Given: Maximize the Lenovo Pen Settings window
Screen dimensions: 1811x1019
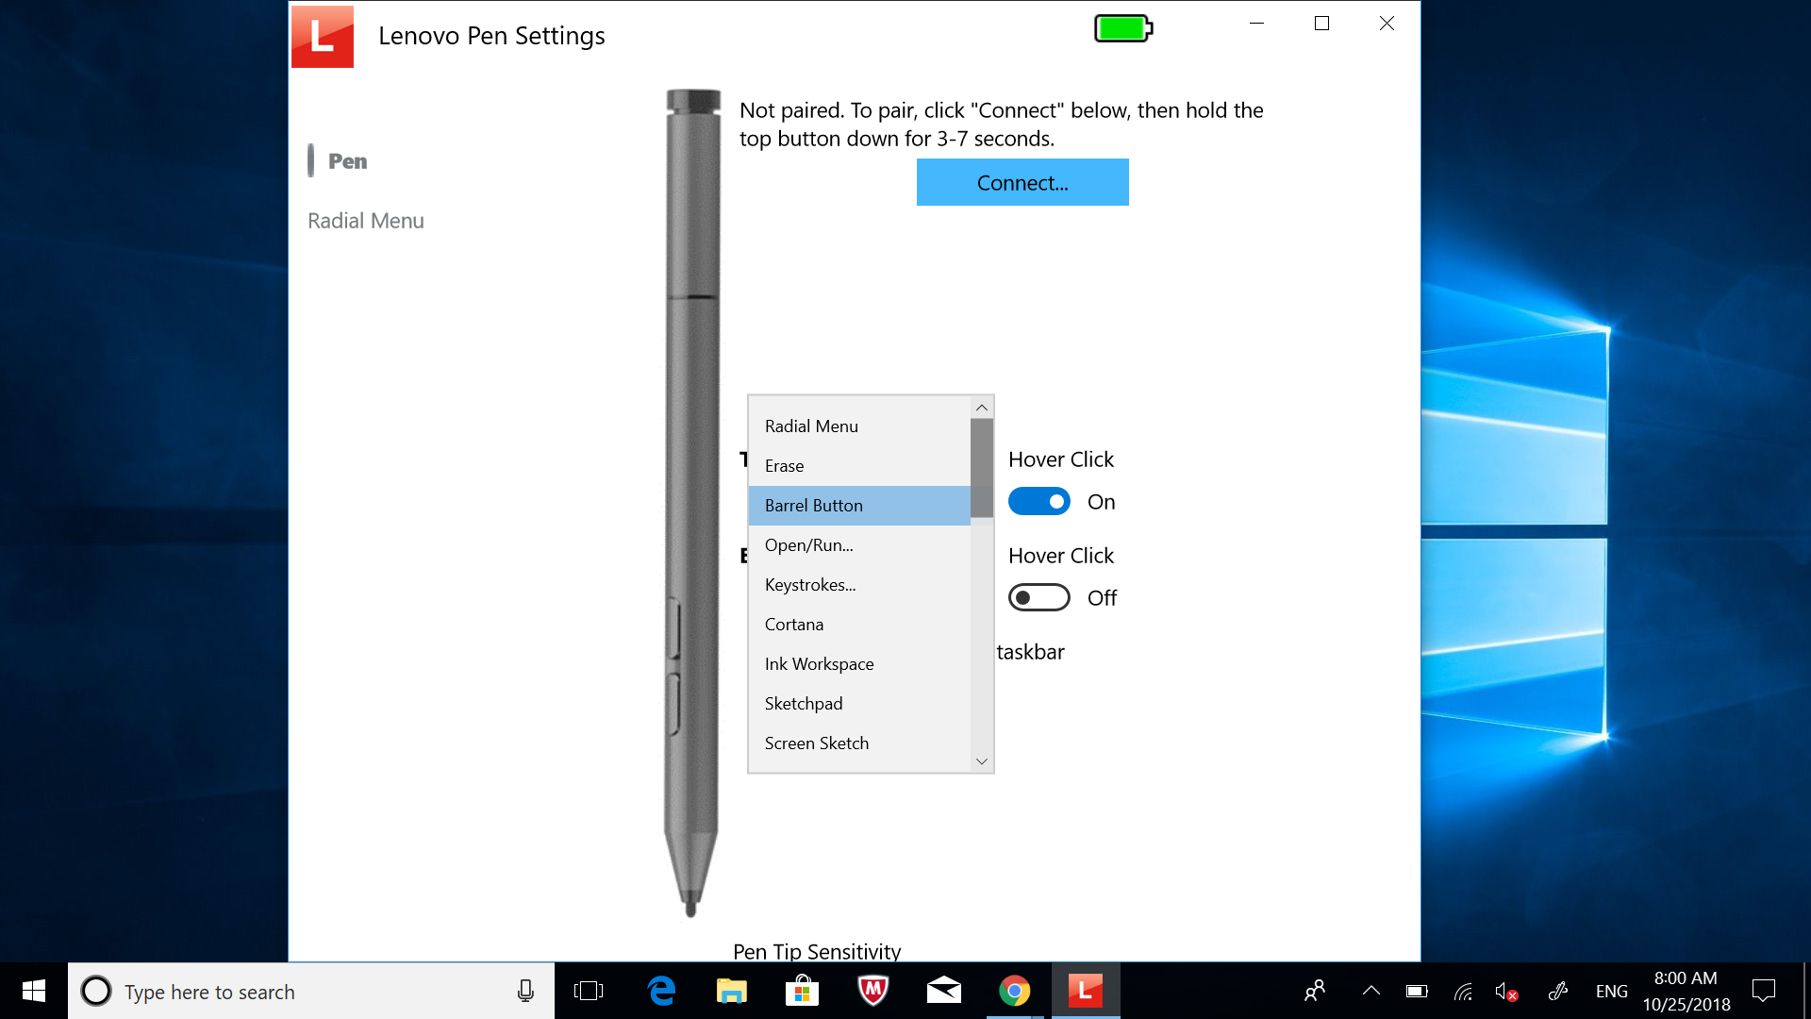Looking at the screenshot, I should [1321, 24].
